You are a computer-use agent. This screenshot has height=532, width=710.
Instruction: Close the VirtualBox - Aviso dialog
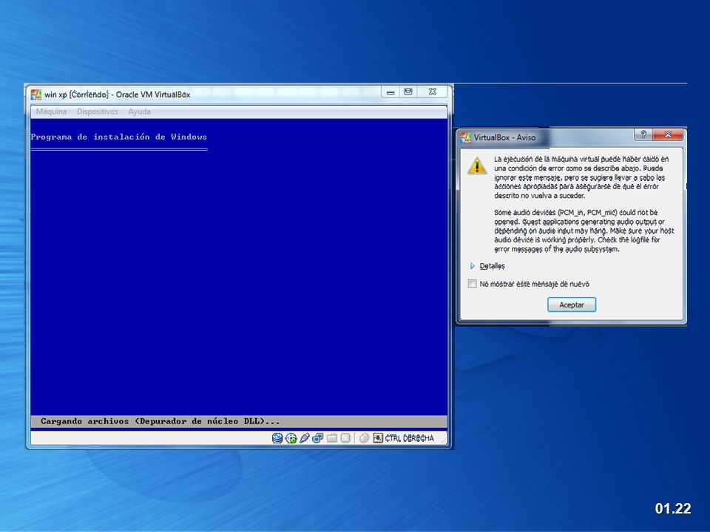pos(668,134)
